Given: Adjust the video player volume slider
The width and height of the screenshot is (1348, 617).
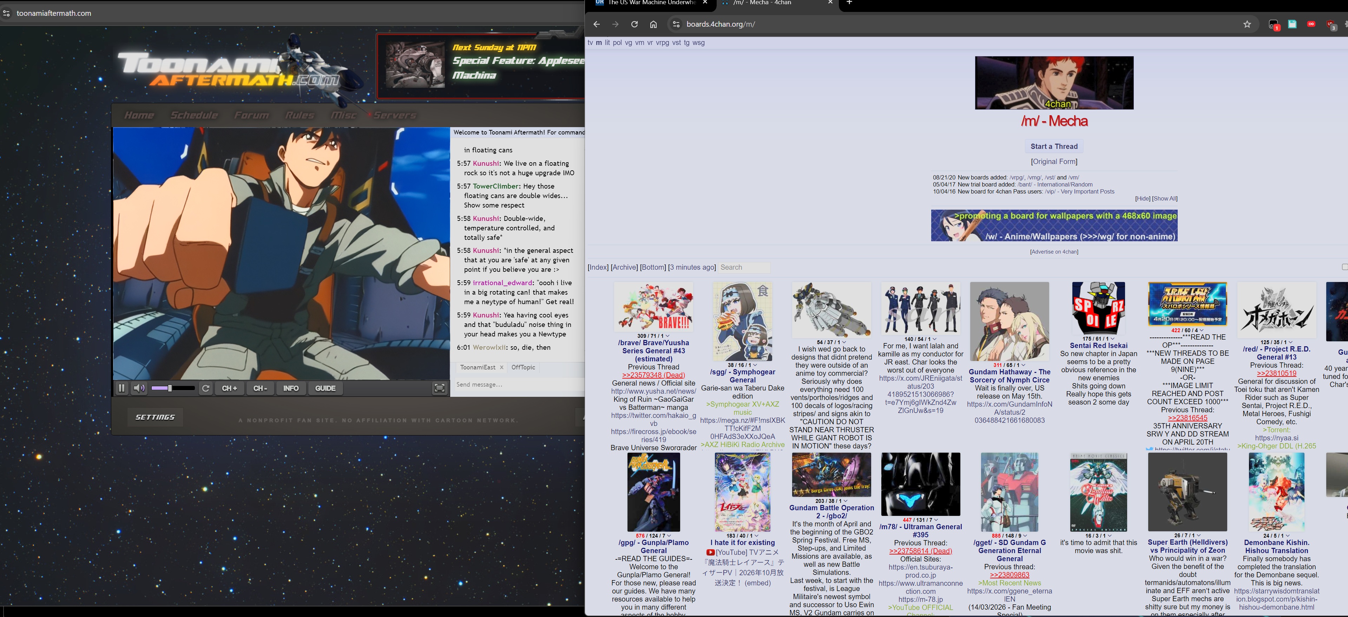Looking at the screenshot, I should [x=170, y=388].
